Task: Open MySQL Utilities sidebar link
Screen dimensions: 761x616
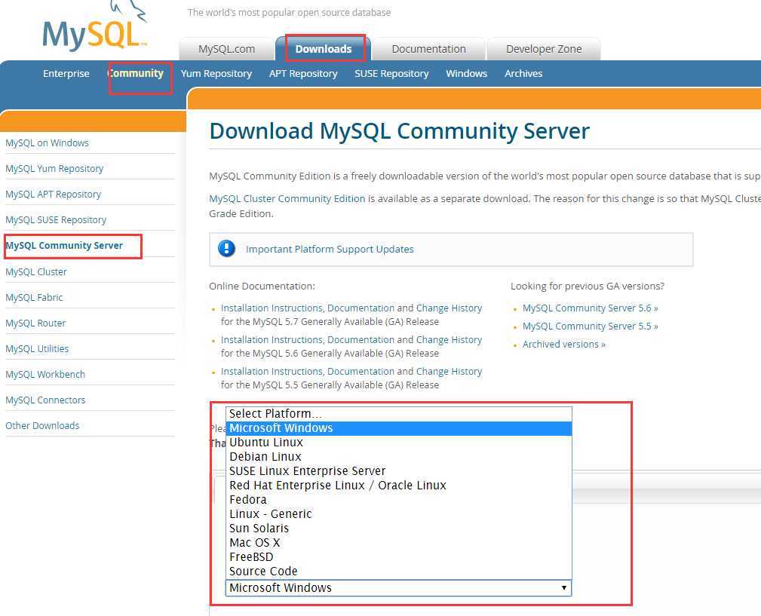Action: click(x=37, y=349)
